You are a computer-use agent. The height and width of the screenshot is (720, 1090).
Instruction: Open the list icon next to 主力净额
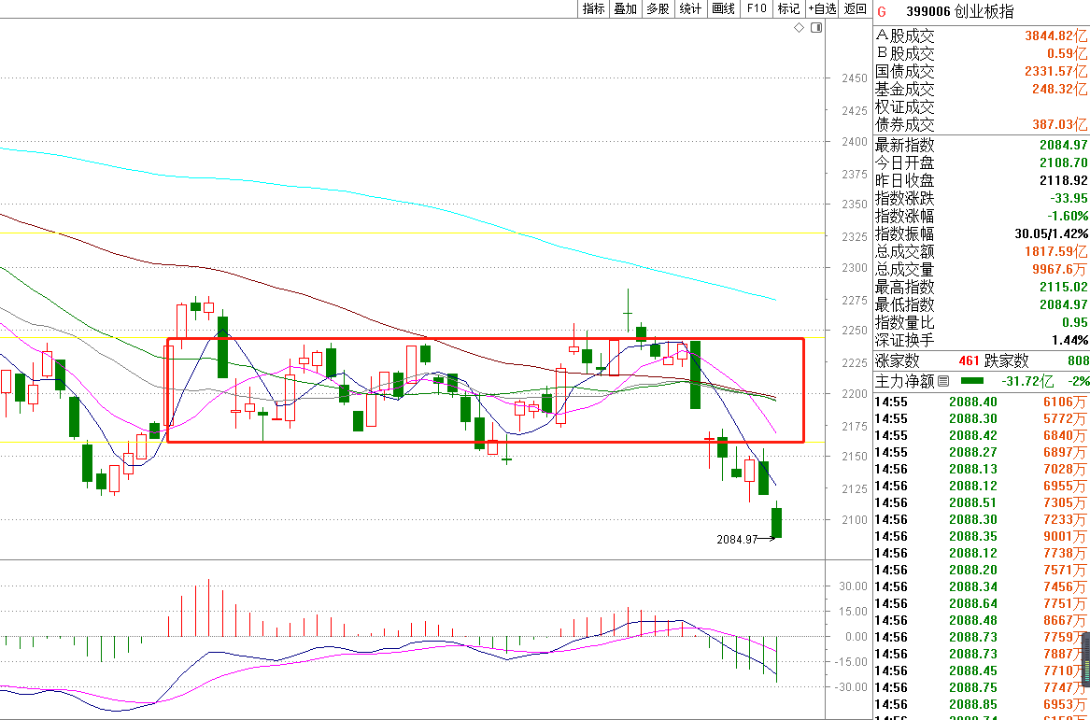click(942, 381)
